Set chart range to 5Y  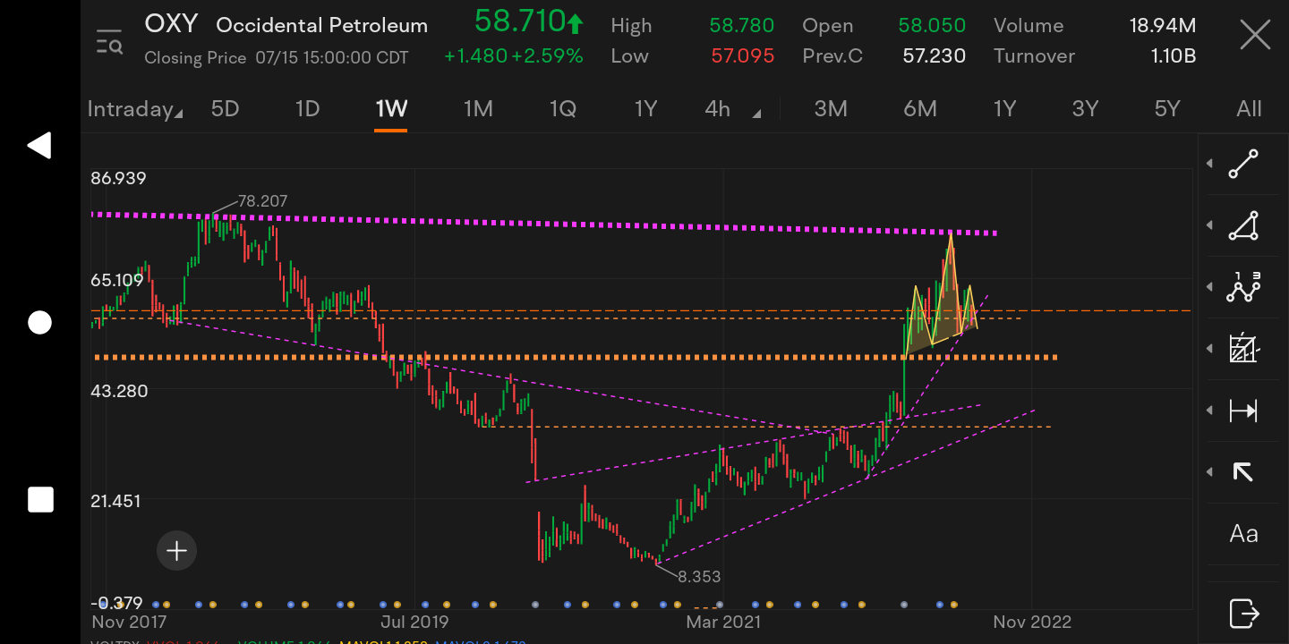(x=1167, y=109)
